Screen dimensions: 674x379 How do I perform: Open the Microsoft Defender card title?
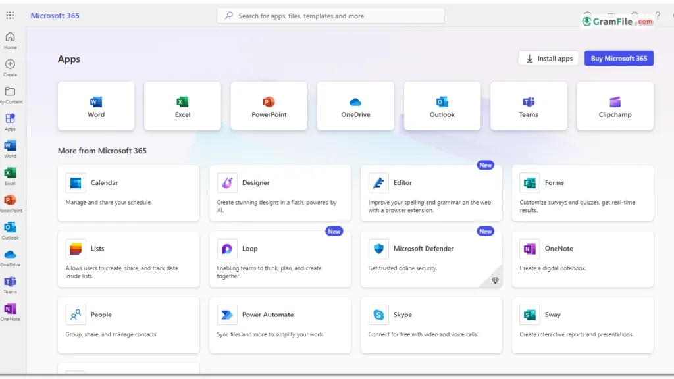pyautogui.click(x=423, y=249)
